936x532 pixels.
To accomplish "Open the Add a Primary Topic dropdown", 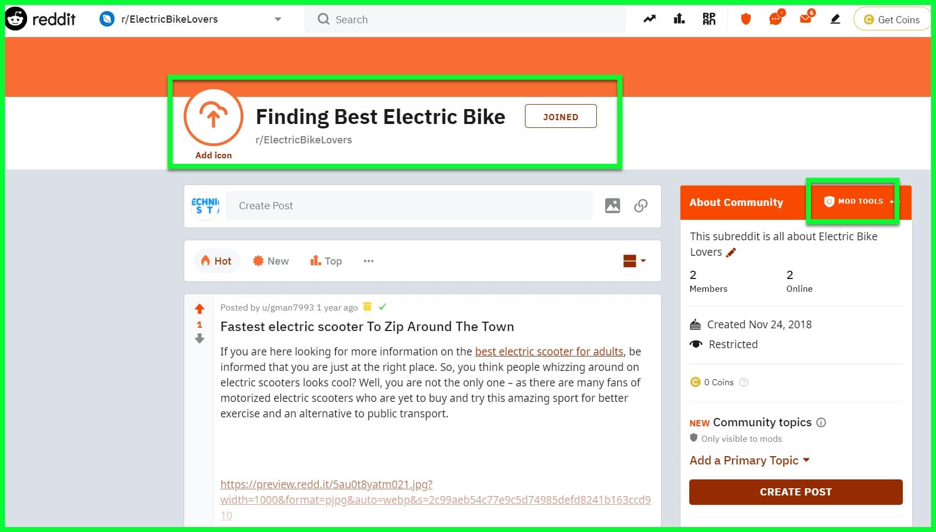I will [749, 460].
